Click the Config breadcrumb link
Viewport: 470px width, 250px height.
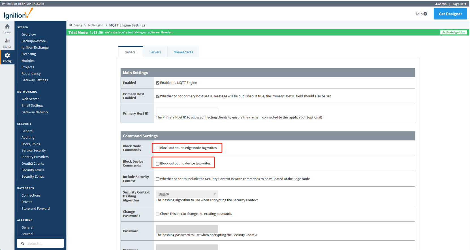tap(78, 25)
